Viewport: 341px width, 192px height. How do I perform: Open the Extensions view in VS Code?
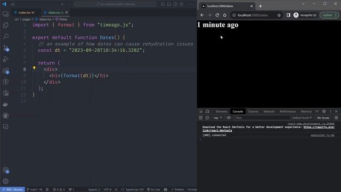click(6, 70)
